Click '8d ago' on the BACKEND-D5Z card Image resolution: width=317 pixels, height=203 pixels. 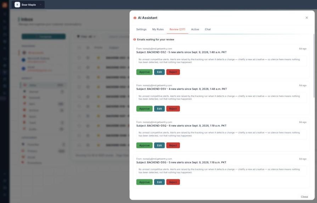point(302,49)
